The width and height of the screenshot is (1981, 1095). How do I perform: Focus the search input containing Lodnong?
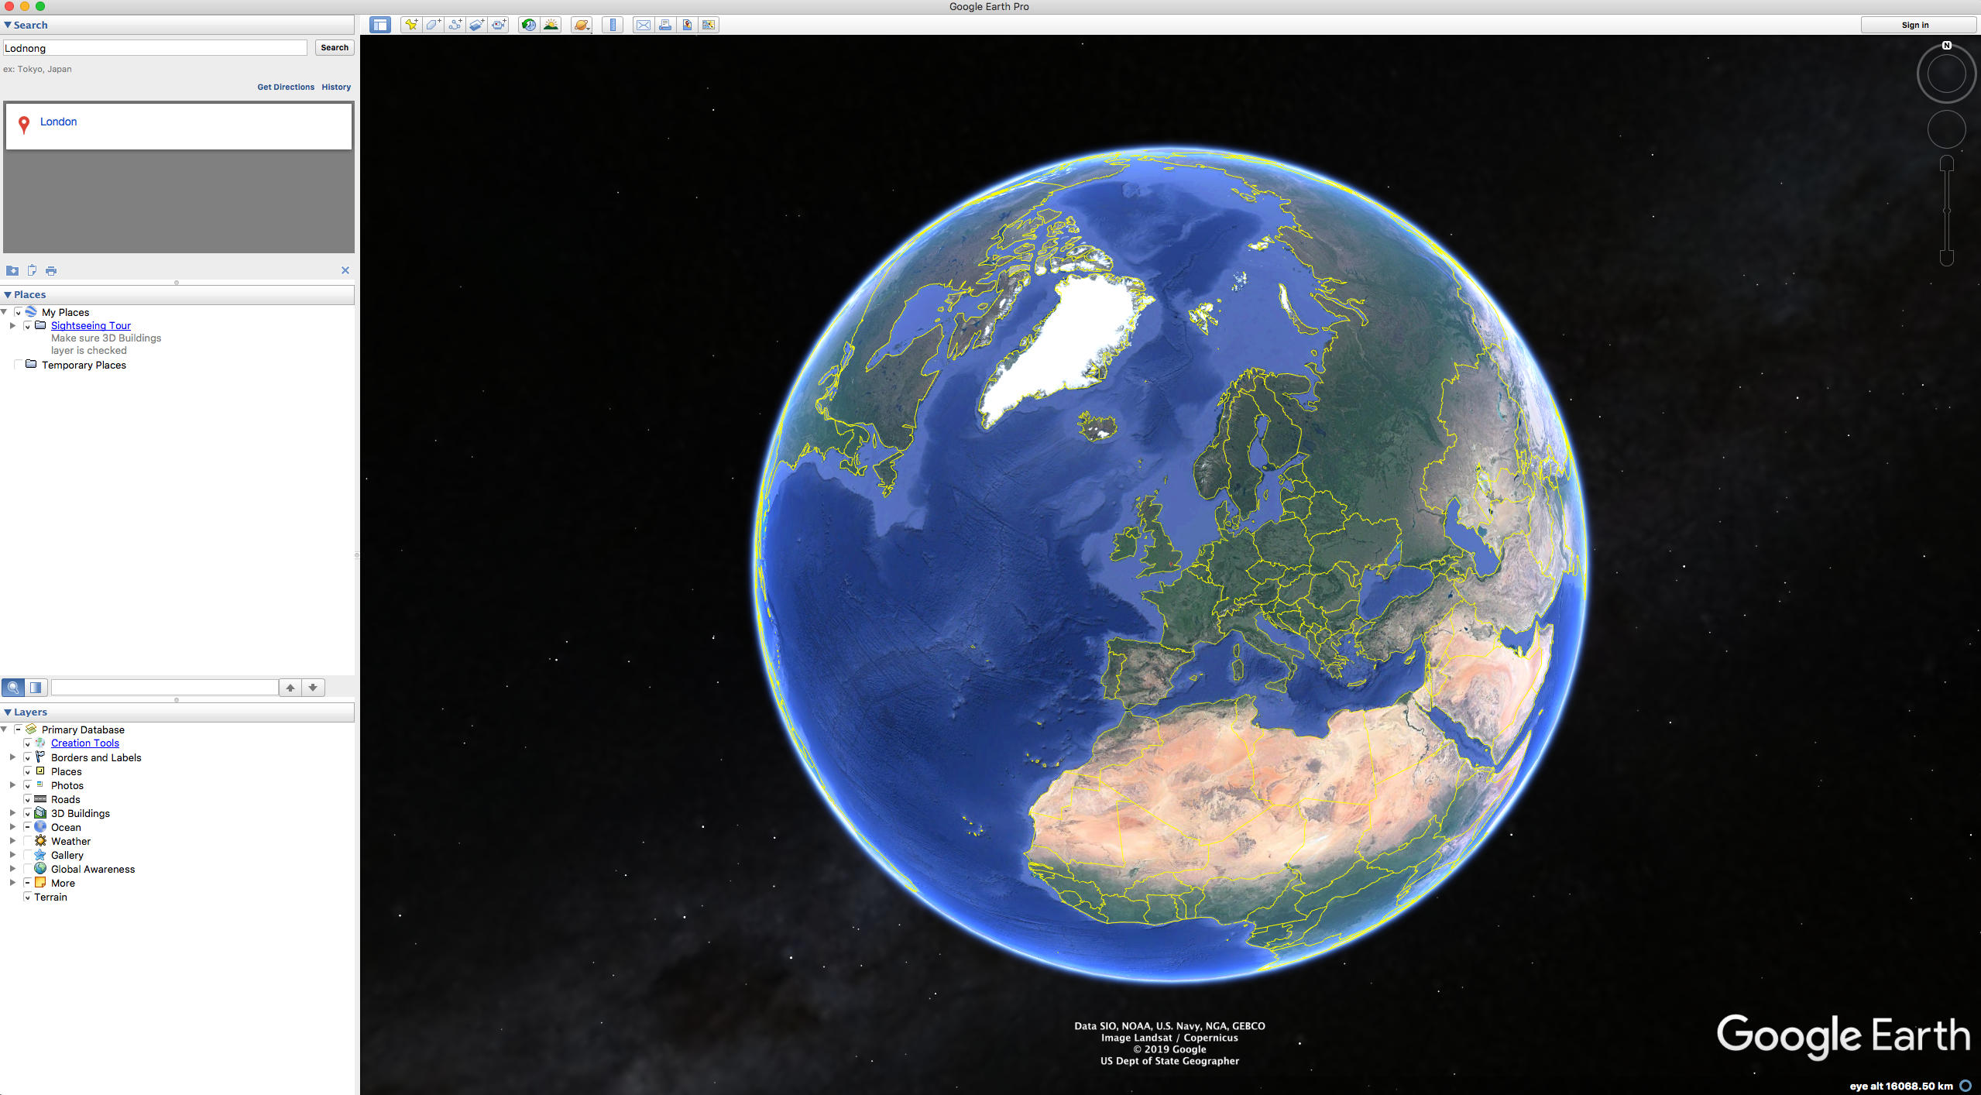click(155, 48)
